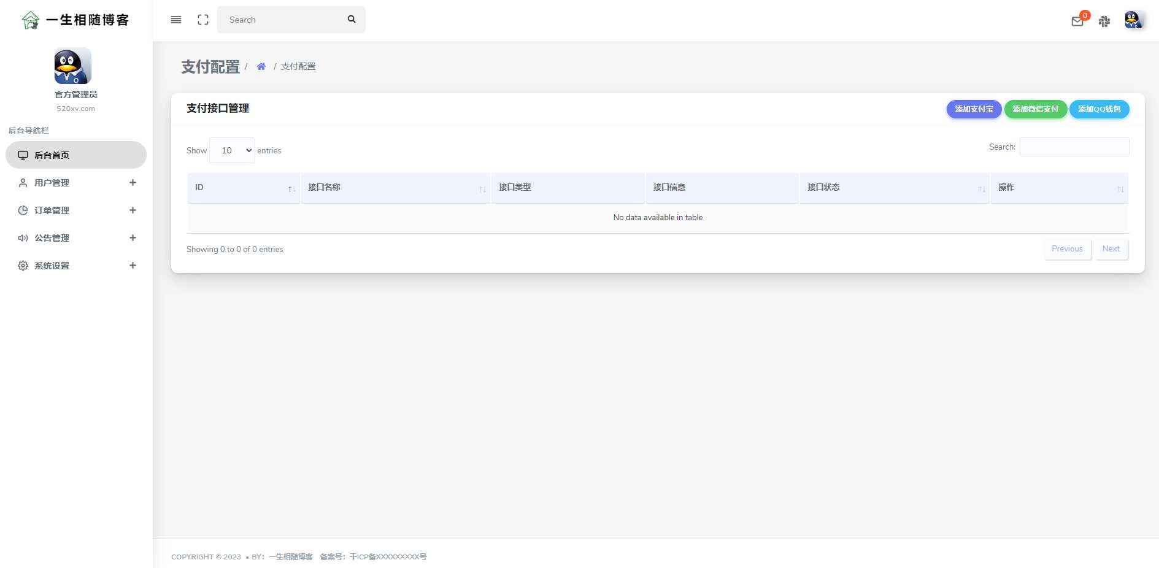Enter fullscreen mode with the expand icon
Screen dimensions: 1159x568
pyautogui.click(x=203, y=20)
